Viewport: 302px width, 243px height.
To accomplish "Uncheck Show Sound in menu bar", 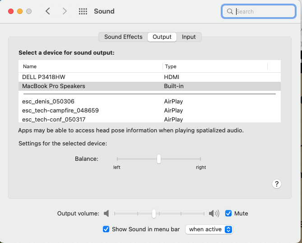I will (x=106, y=229).
